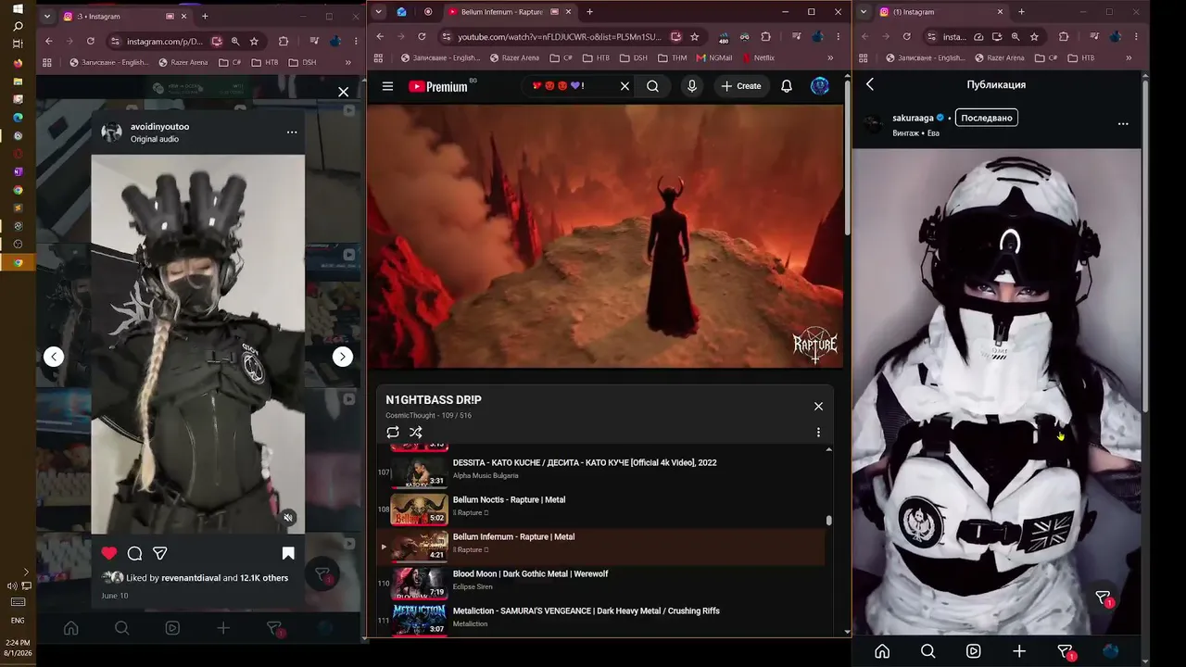Open the YouTube guide hamburger menu
This screenshot has height=667, width=1186.
pyautogui.click(x=387, y=86)
